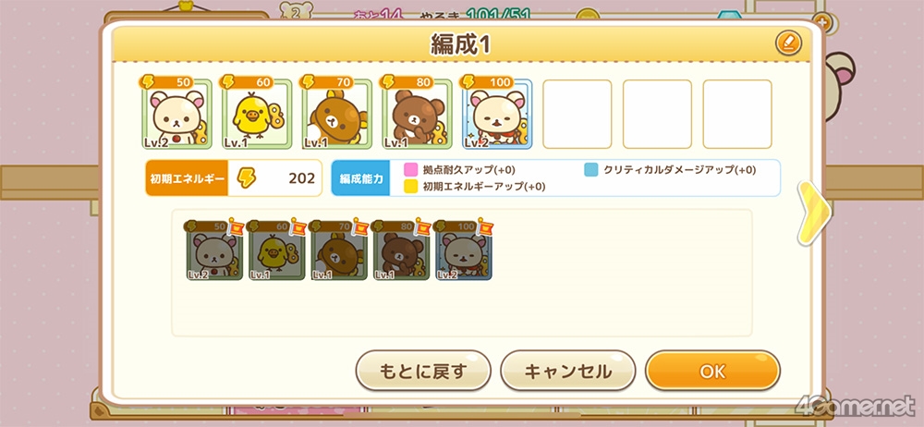The width and height of the screenshot is (924, 427).
Task: Select the cost 60 yellow chick in formation
Action: coord(257,114)
